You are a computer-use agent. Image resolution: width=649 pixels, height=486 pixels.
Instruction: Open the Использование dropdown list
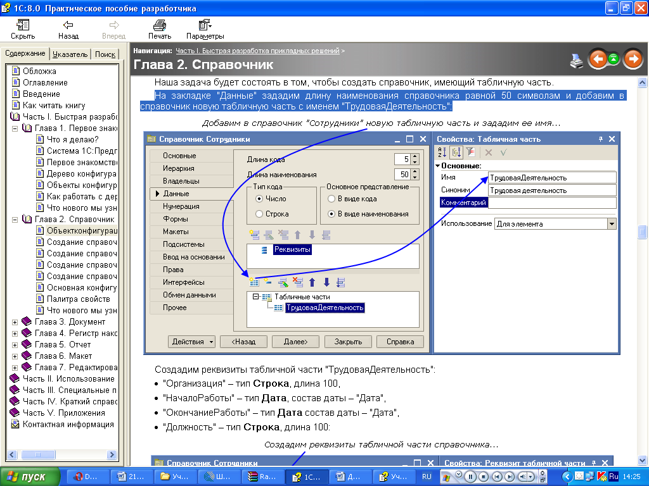(612, 223)
